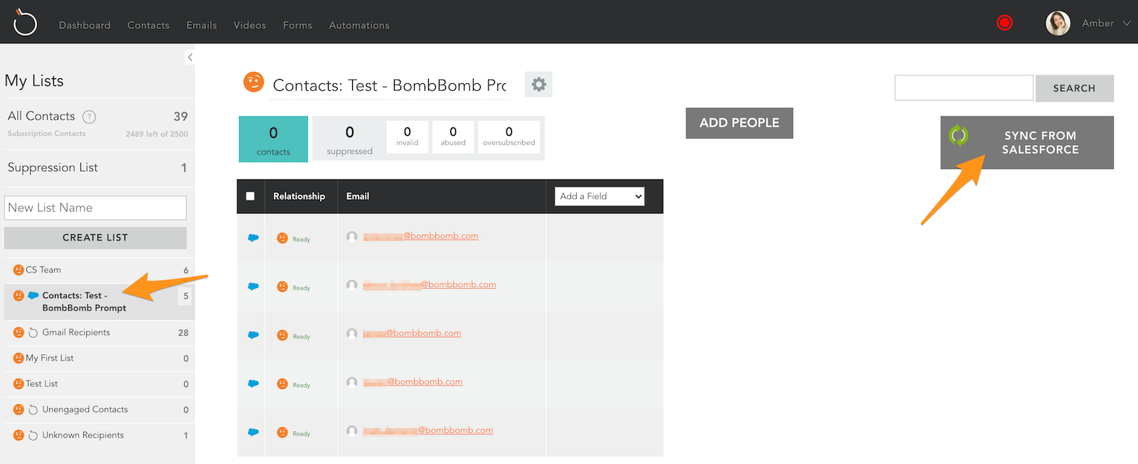Screen dimensions: 1138x464
Task: Open the fifth contact's email link
Action: point(427,430)
